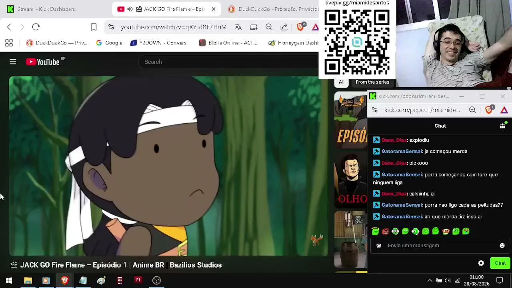Click Danx_Diaz in the 'calminha ai' message
This screenshot has width=512, height=288.
[x=394, y=194]
